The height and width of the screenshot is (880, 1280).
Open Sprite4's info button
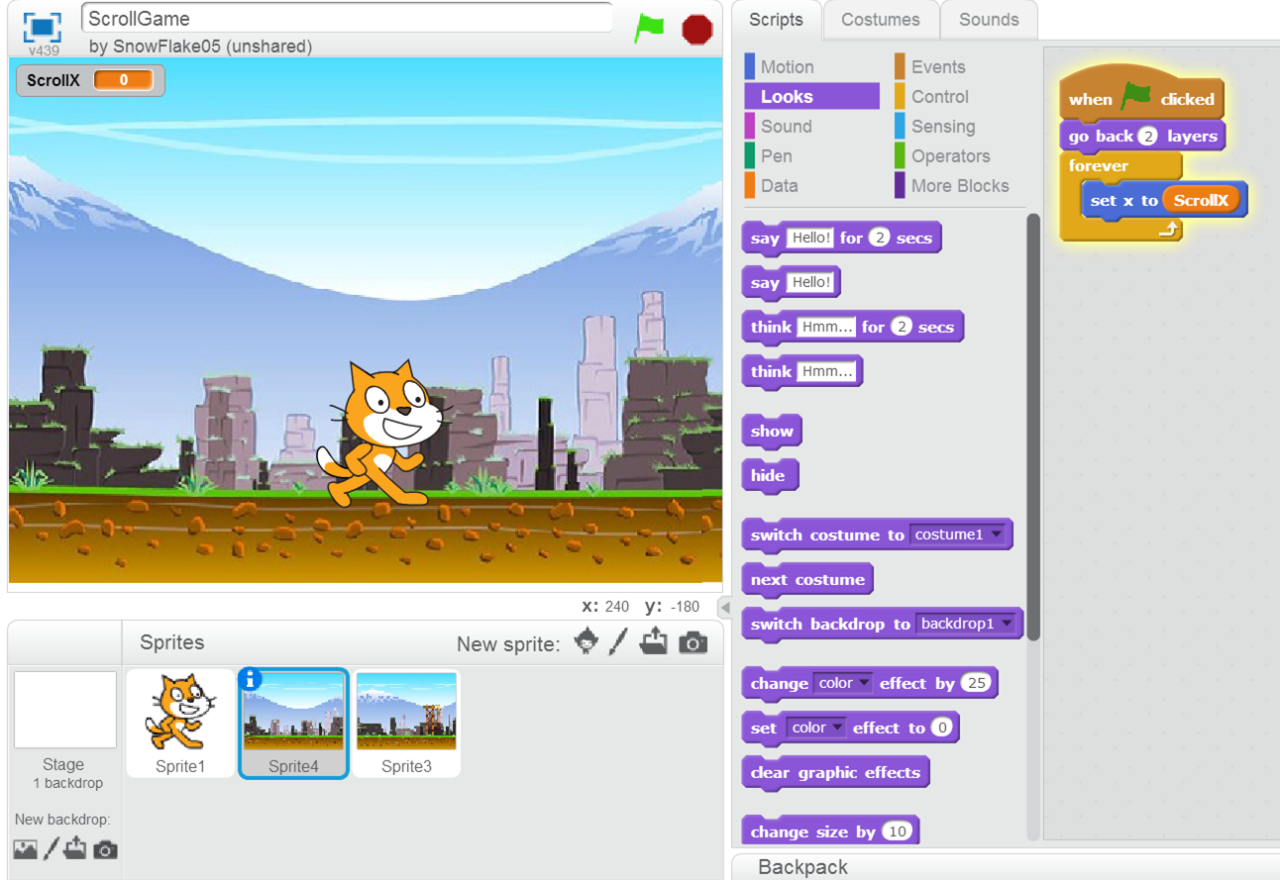(x=248, y=679)
